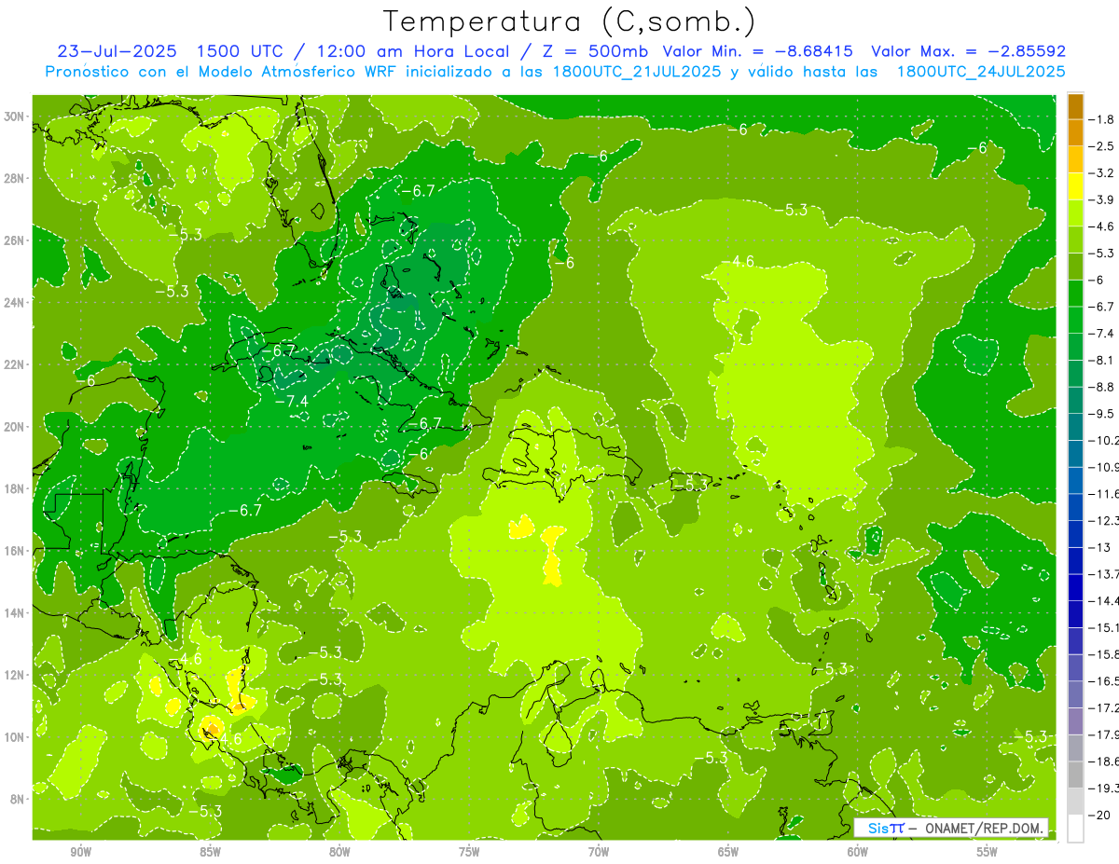The height and width of the screenshot is (864, 1119).
Task: Click the '-3.2' colorbar value
Action: point(1101,172)
